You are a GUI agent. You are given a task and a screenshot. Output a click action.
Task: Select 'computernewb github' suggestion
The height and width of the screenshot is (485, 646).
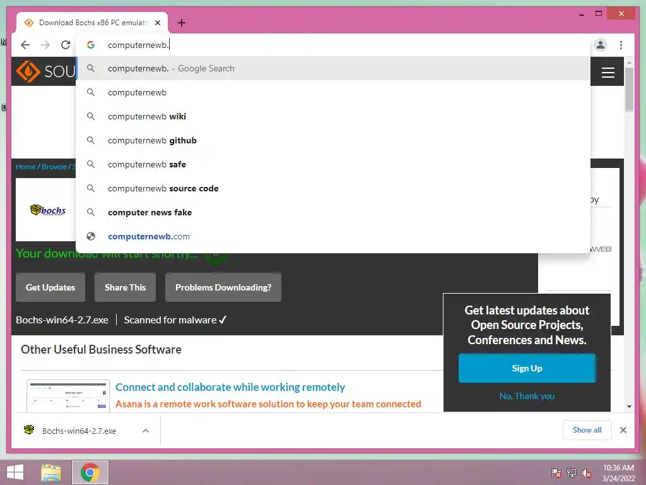coord(333,140)
